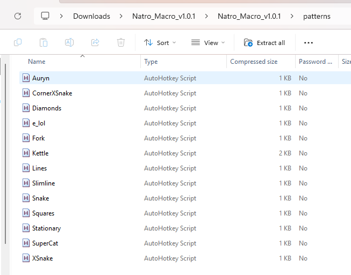Select the Lines script file icon
The image size is (351, 275).
[26, 168]
